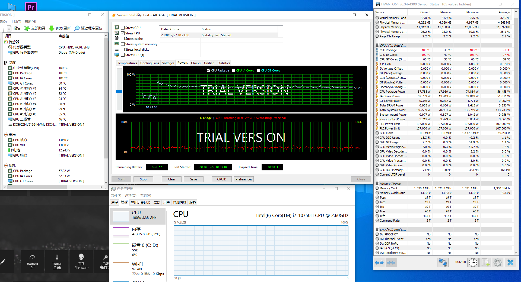Click the Overclock Off tile in Alienware panel

pos(33,262)
